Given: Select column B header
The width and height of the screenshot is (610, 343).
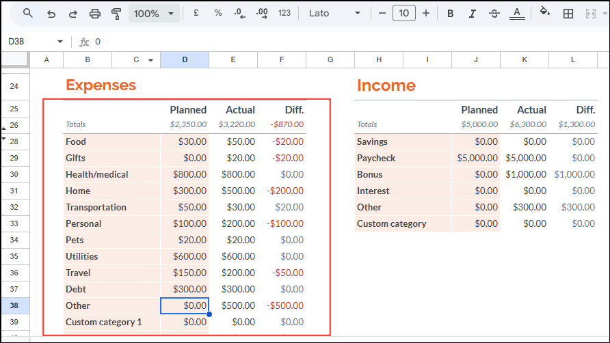Looking at the screenshot, I should tap(88, 60).
